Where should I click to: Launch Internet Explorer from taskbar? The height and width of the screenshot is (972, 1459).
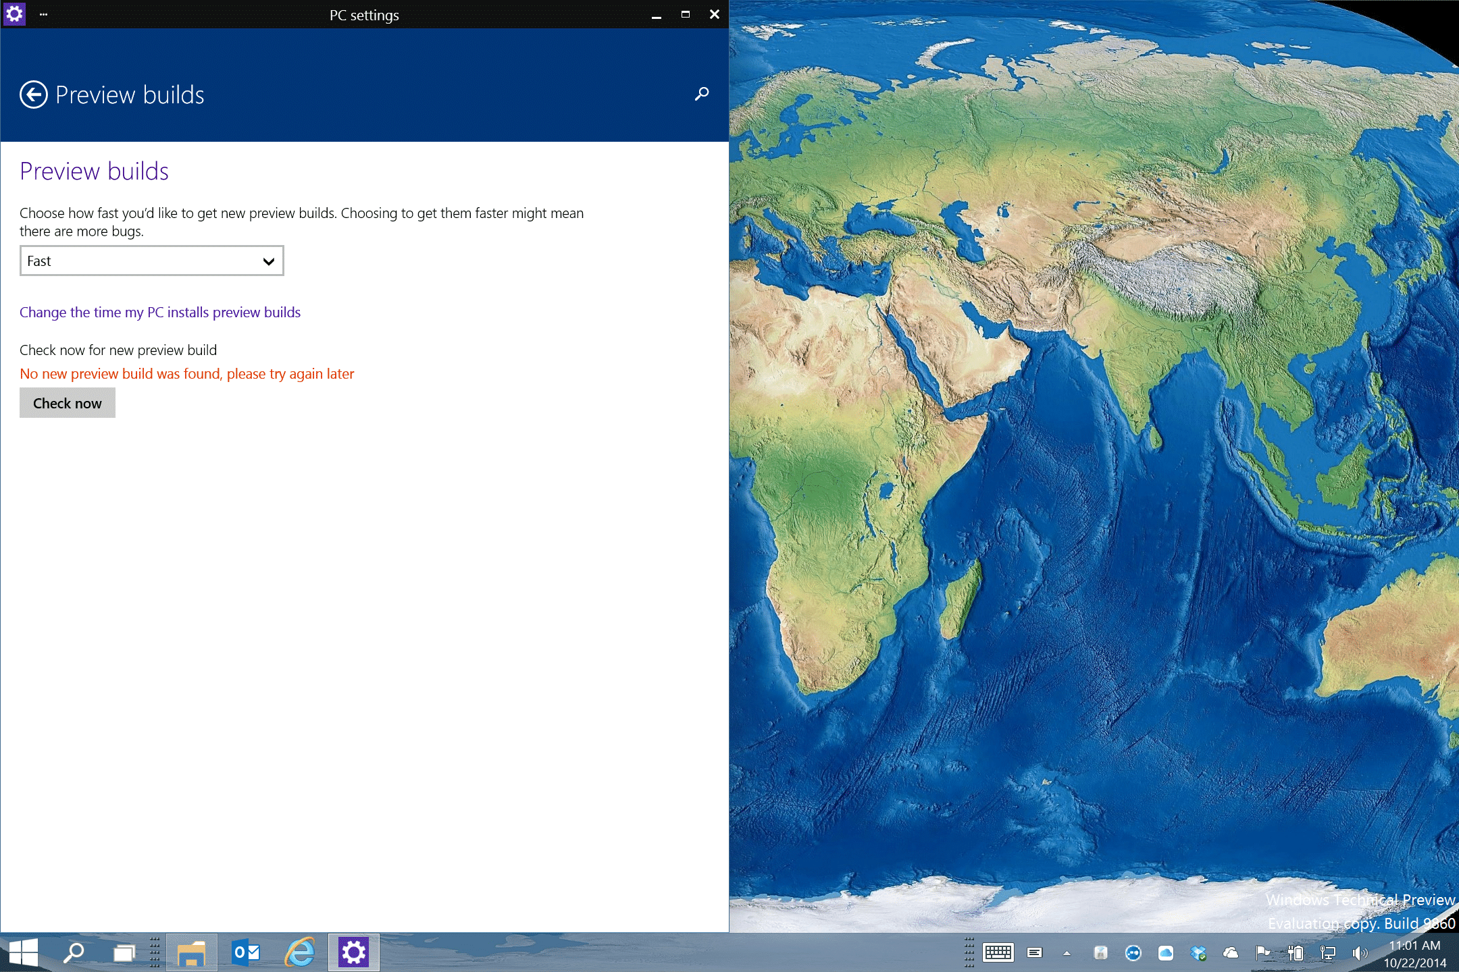pyautogui.click(x=300, y=952)
